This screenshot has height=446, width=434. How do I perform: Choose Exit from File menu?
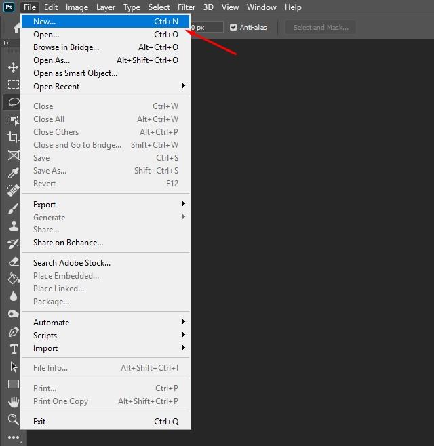coord(106,421)
